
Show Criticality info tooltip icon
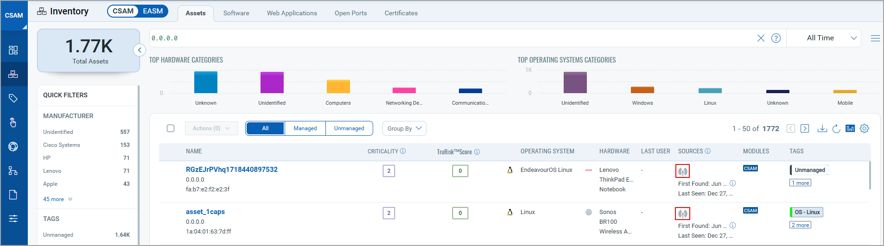[x=403, y=151]
